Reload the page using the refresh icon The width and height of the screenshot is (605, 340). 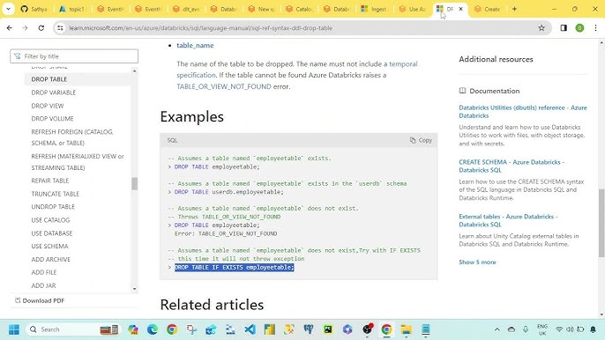(x=41, y=28)
